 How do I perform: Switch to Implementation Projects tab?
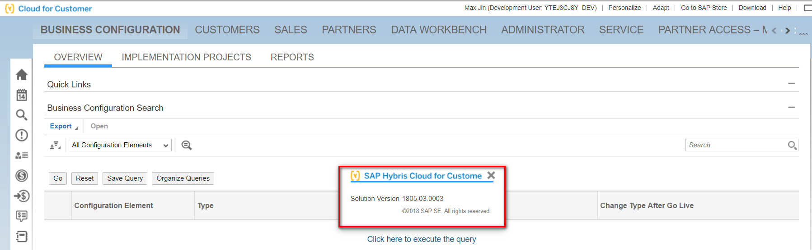click(x=186, y=57)
